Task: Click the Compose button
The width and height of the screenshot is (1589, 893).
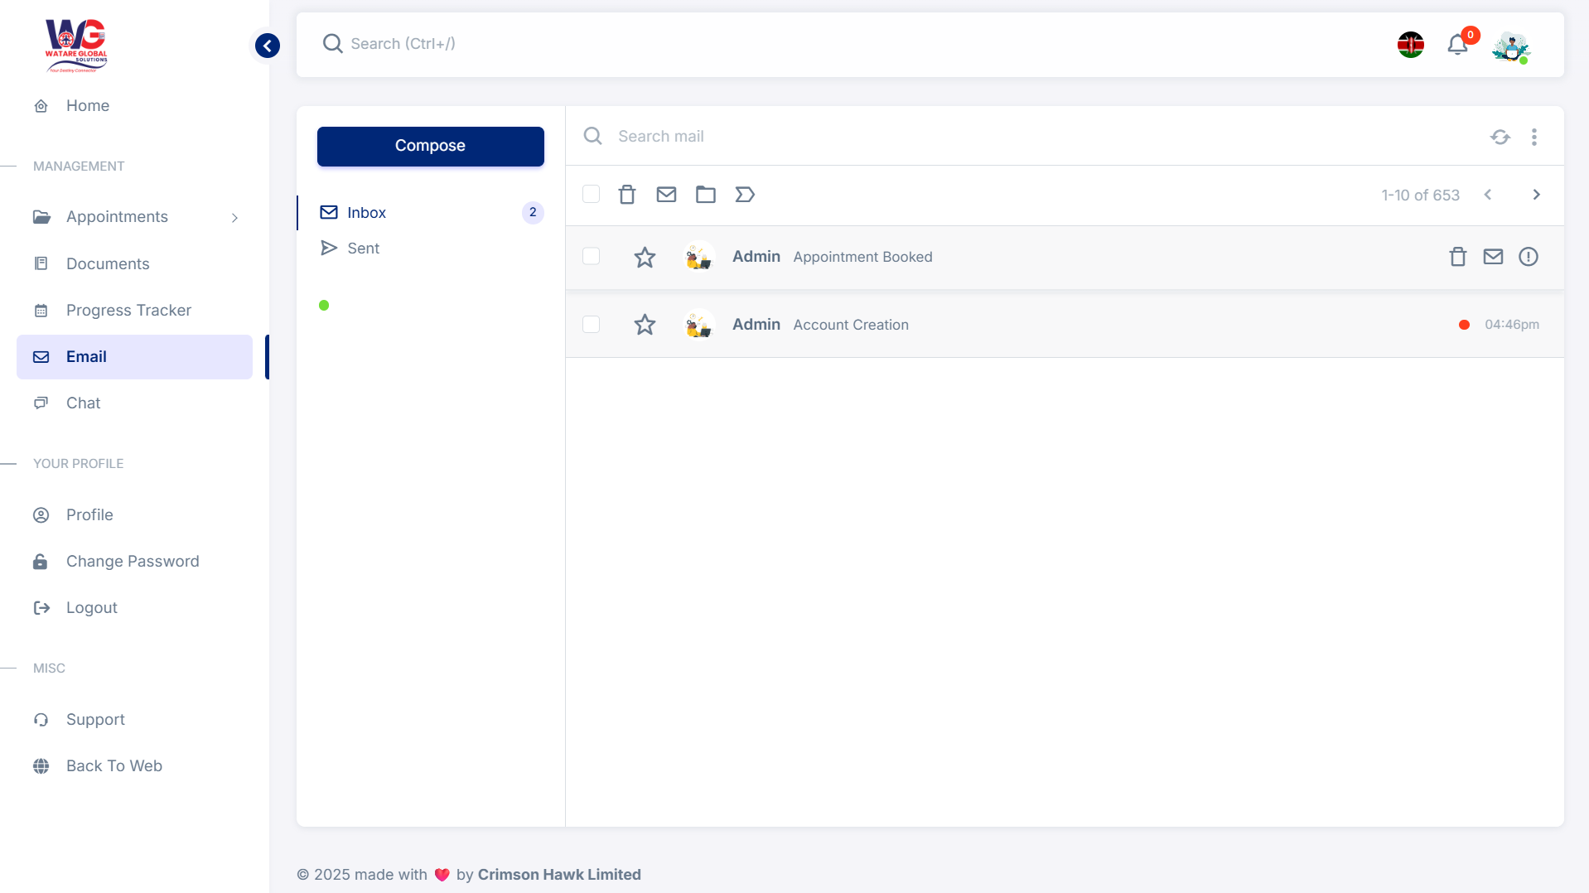Action: pos(430,146)
